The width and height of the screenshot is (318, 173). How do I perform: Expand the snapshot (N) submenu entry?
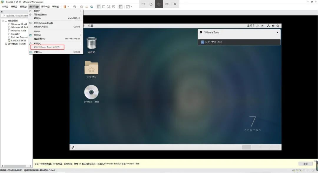[56, 35]
